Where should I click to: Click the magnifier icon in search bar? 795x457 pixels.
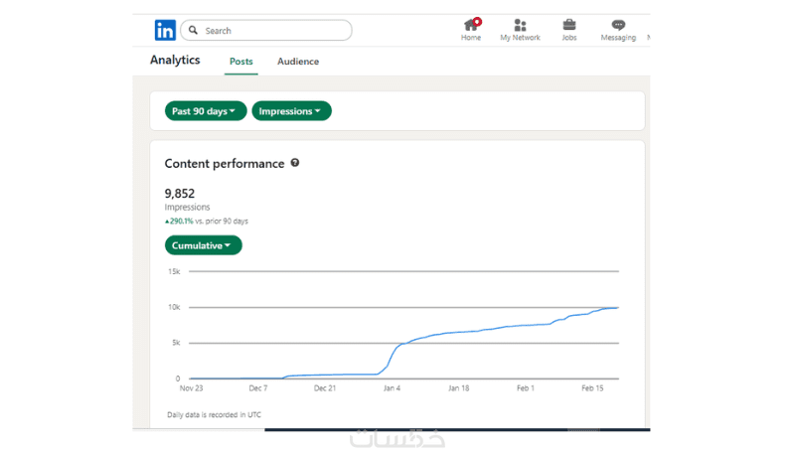coord(193,31)
